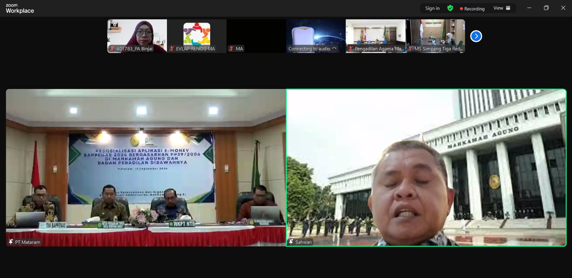The height and width of the screenshot is (278, 572).
Task: Minimize the Zoom Workplace window
Action: pyautogui.click(x=529, y=8)
